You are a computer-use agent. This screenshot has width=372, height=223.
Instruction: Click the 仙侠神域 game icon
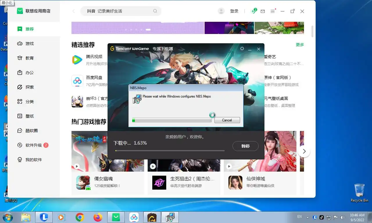(235, 183)
